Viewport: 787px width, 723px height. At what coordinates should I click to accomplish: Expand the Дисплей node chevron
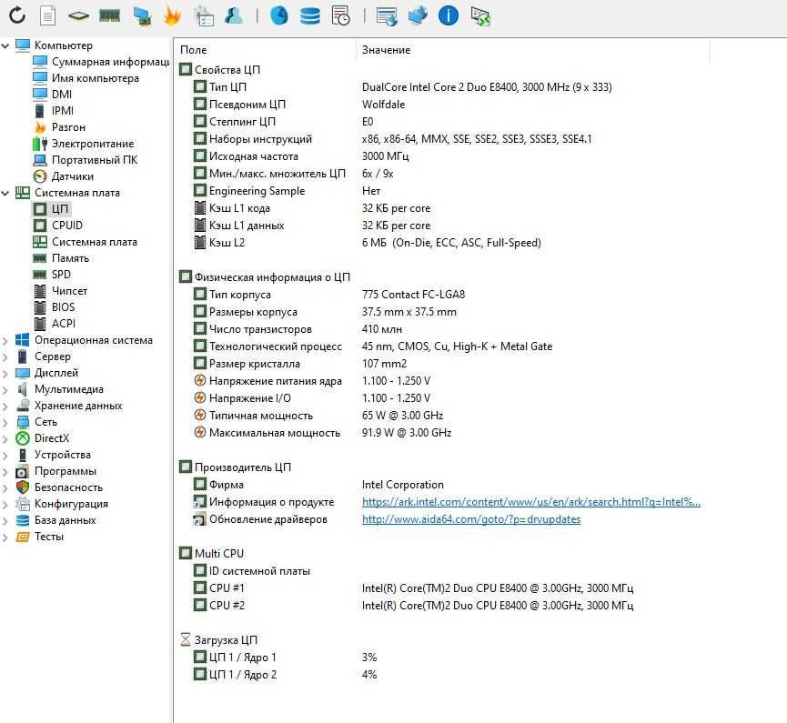[x=5, y=373]
